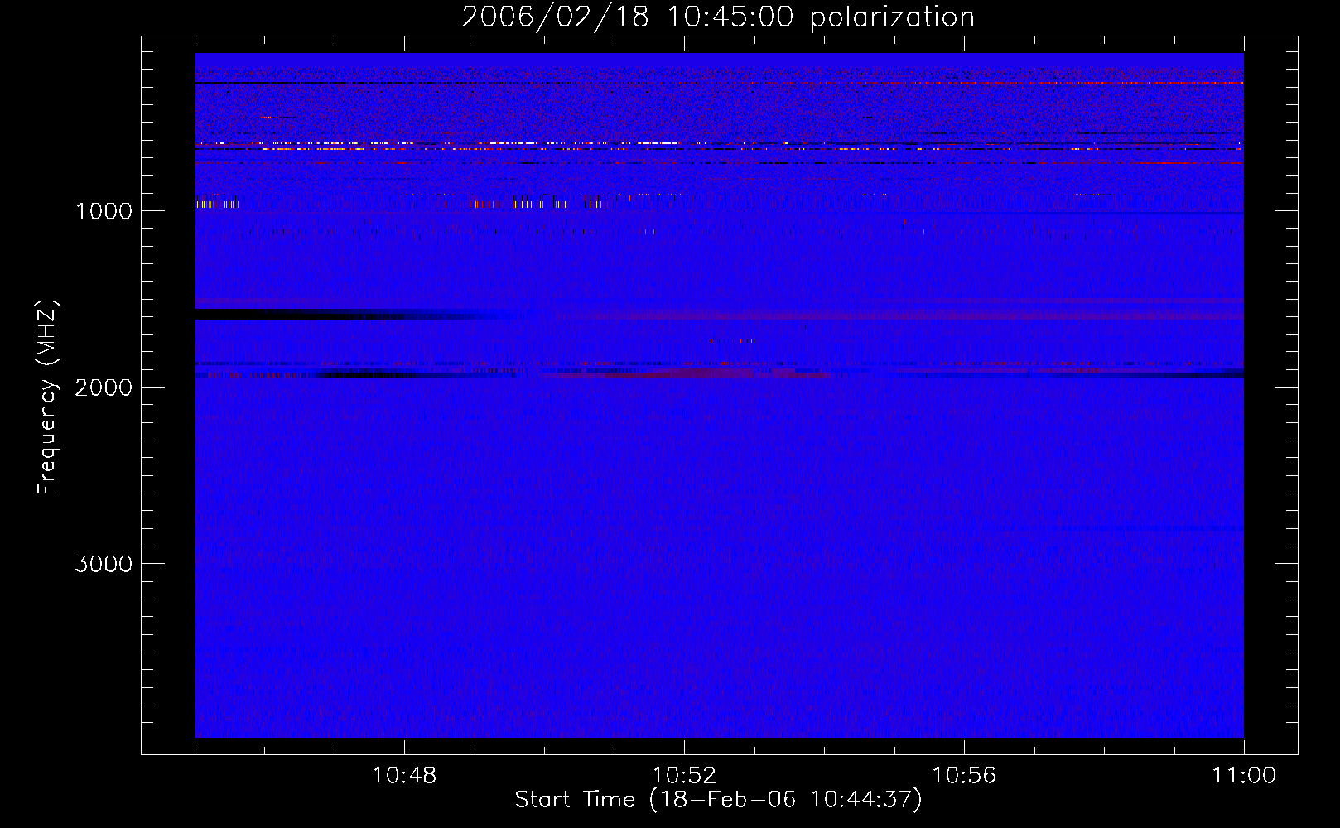Click the 'Frequency (MHZ)' axis title

[47, 397]
